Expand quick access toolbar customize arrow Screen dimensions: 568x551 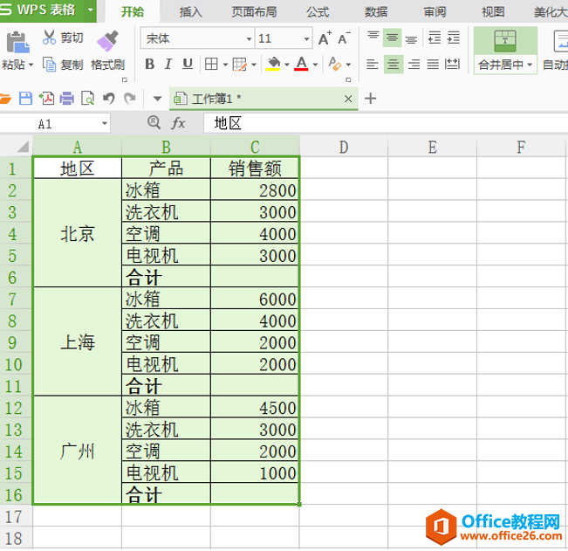click(x=157, y=99)
